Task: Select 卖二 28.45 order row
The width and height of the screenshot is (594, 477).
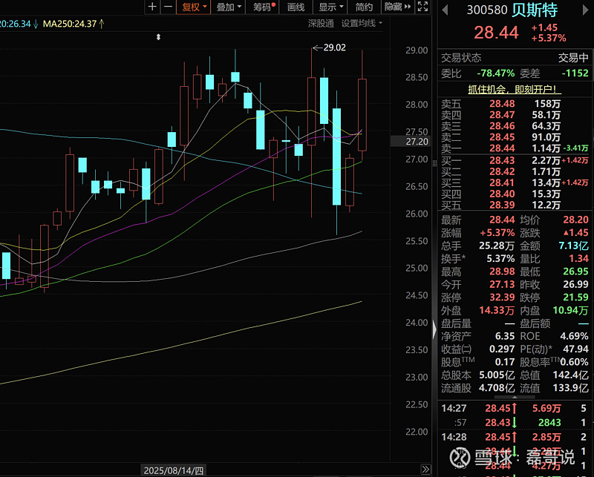Action: click(515, 137)
